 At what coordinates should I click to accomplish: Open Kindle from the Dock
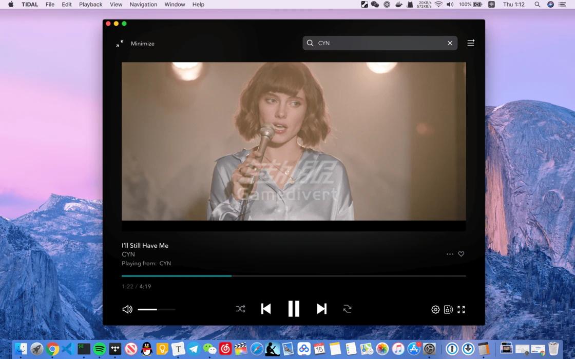(x=273, y=349)
